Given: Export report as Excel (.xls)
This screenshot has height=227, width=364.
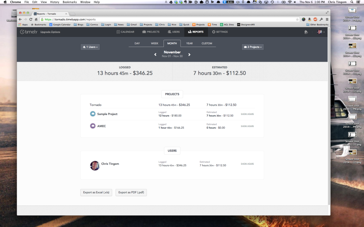Looking at the screenshot, I should [x=96, y=193].
